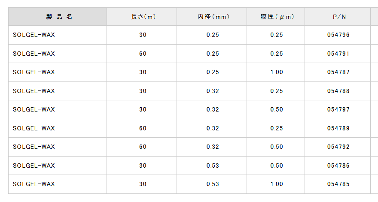Click part number 054792

(338, 147)
